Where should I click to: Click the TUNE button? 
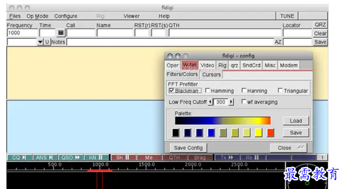click(x=287, y=16)
